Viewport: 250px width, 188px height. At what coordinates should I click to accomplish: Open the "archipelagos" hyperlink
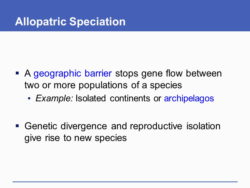pos(189,99)
